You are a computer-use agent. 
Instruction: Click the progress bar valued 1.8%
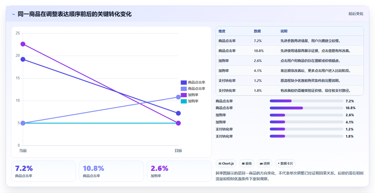[x=306, y=136]
